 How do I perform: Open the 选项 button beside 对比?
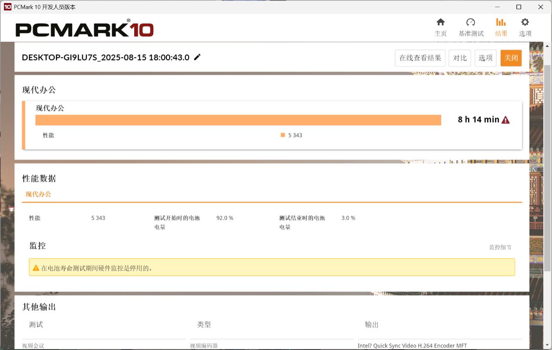click(x=485, y=58)
